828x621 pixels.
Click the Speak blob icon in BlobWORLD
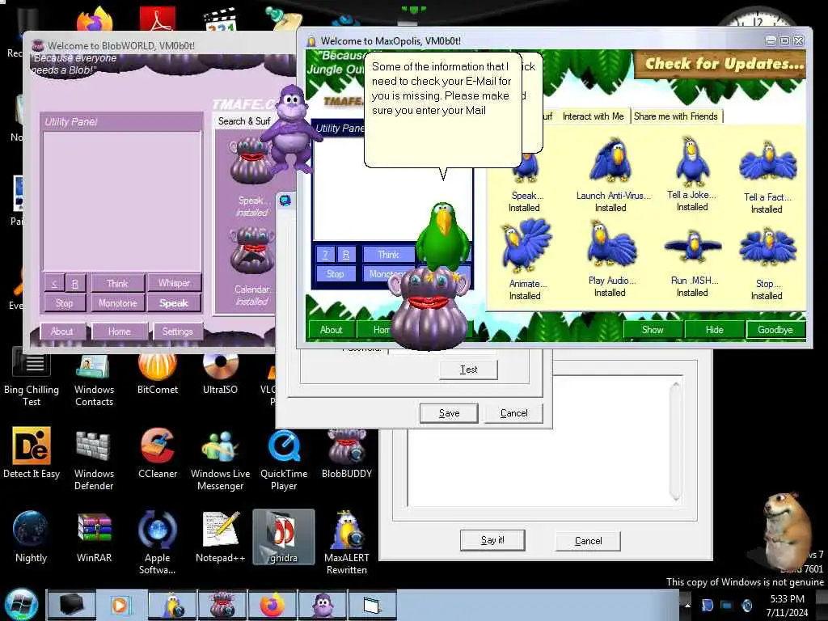point(251,161)
